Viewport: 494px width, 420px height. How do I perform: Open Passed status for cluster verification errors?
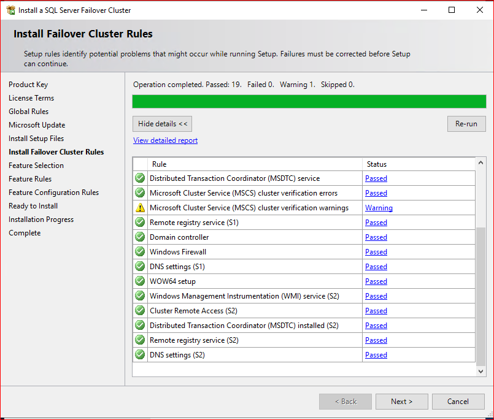pyautogui.click(x=376, y=193)
